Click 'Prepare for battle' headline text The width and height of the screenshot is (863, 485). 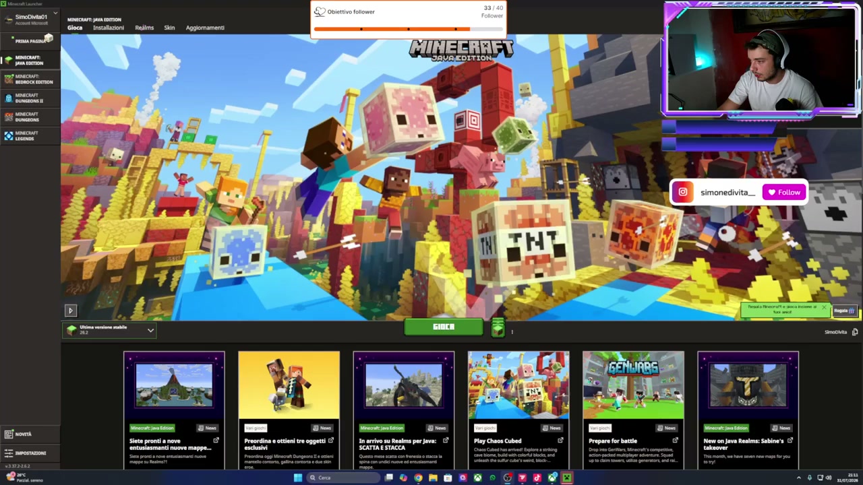pos(613,441)
